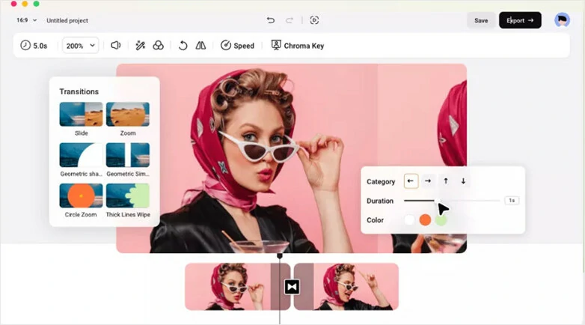Image resolution: width=585 pixels, height=325 pixels.
Task: Open the user profile avatar
Action: [x=562, y=20]
